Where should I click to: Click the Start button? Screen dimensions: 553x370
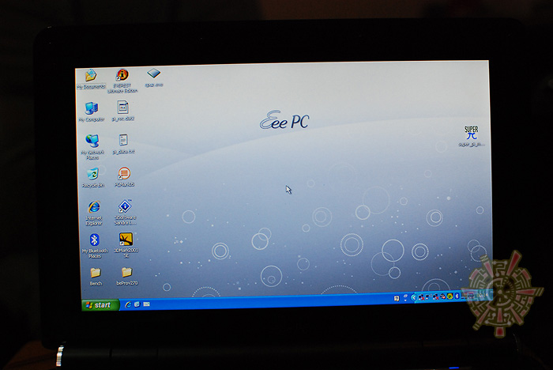coord(100,305)
